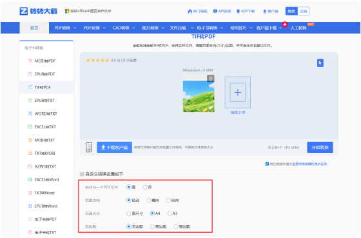Select 原尺寸 page size
The image size is (361, 238).
tap(129, 213)
